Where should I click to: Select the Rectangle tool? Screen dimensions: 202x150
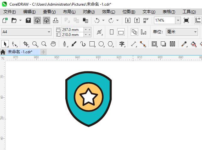point(92,44)
